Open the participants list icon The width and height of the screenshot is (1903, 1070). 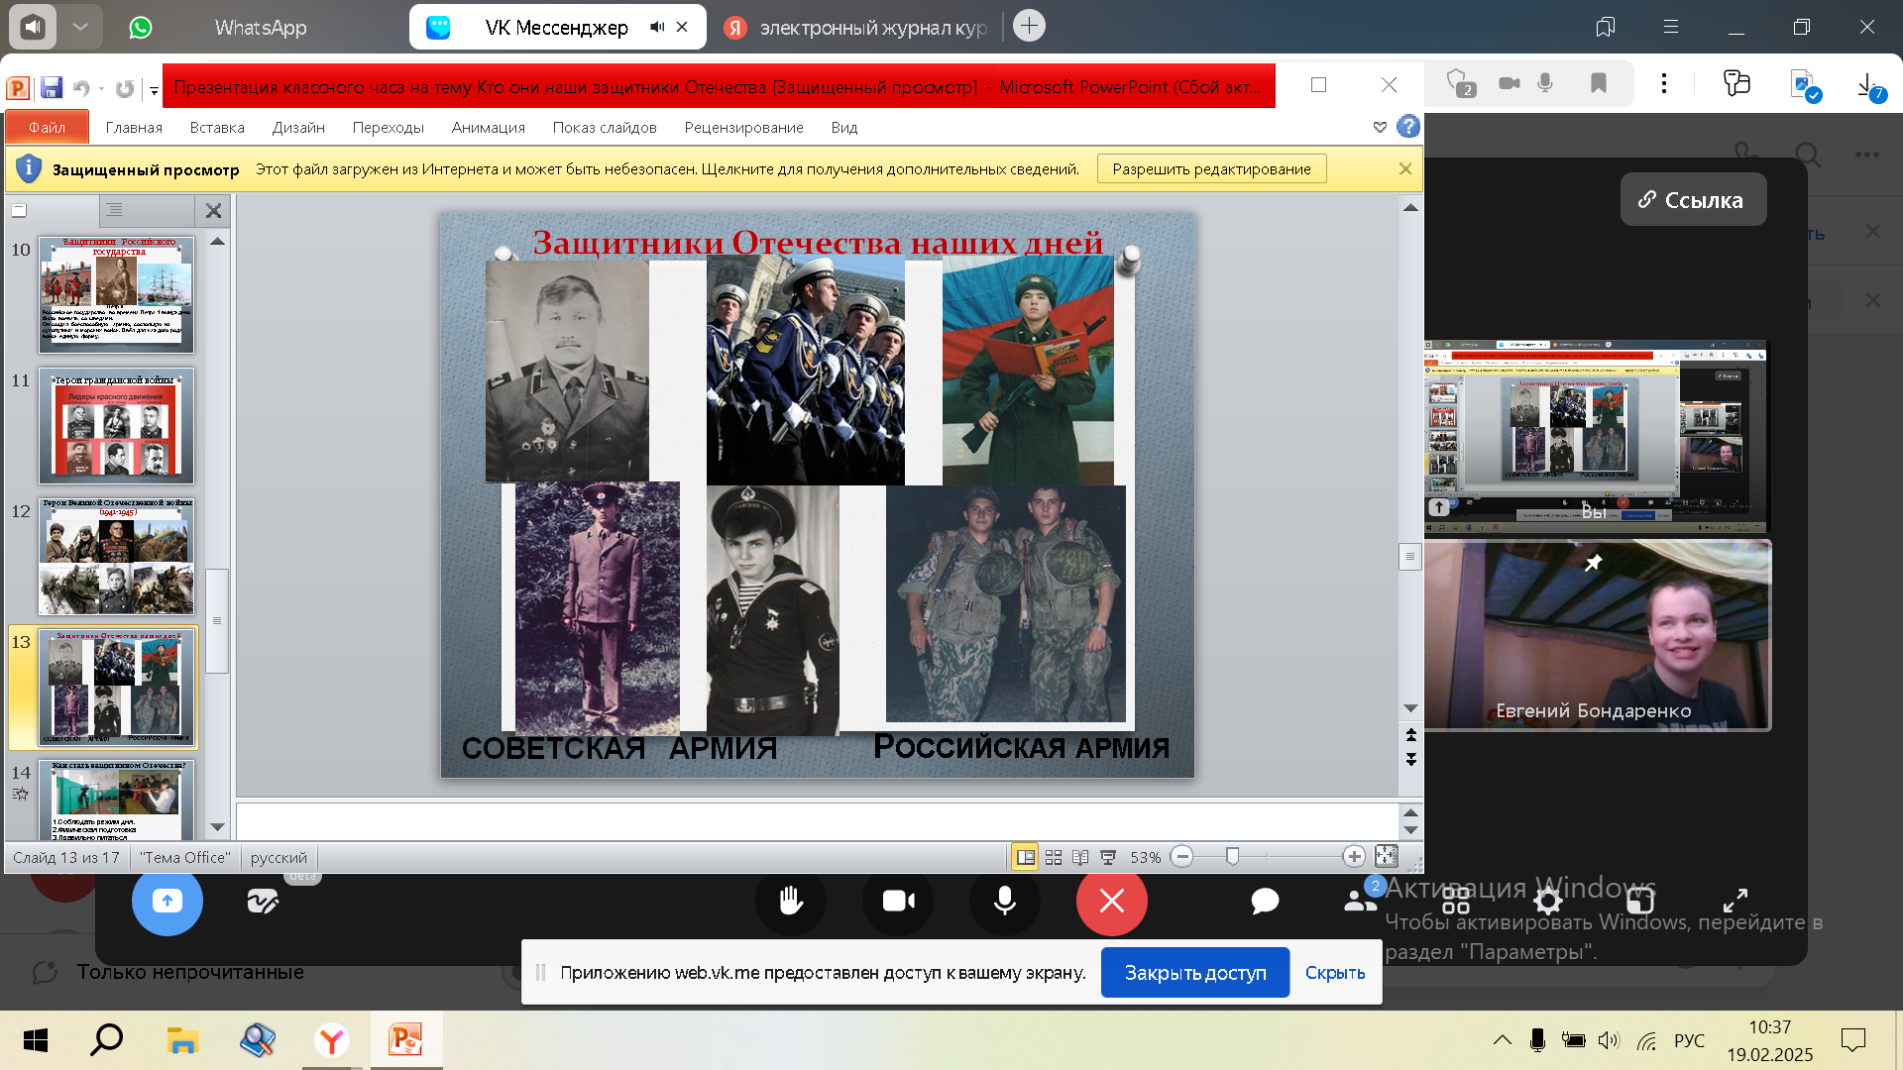pos(1360,901)
